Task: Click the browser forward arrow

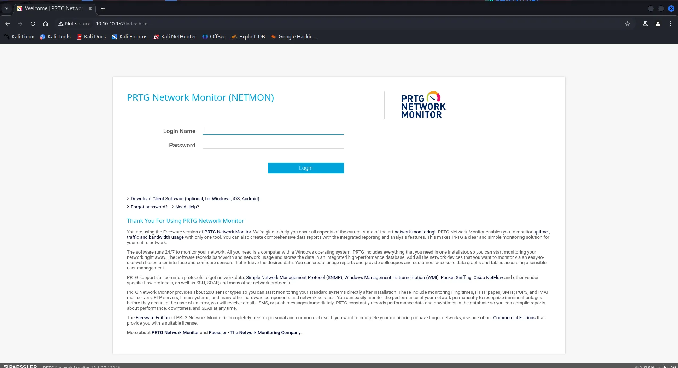Action: click(x=20, y=24)
